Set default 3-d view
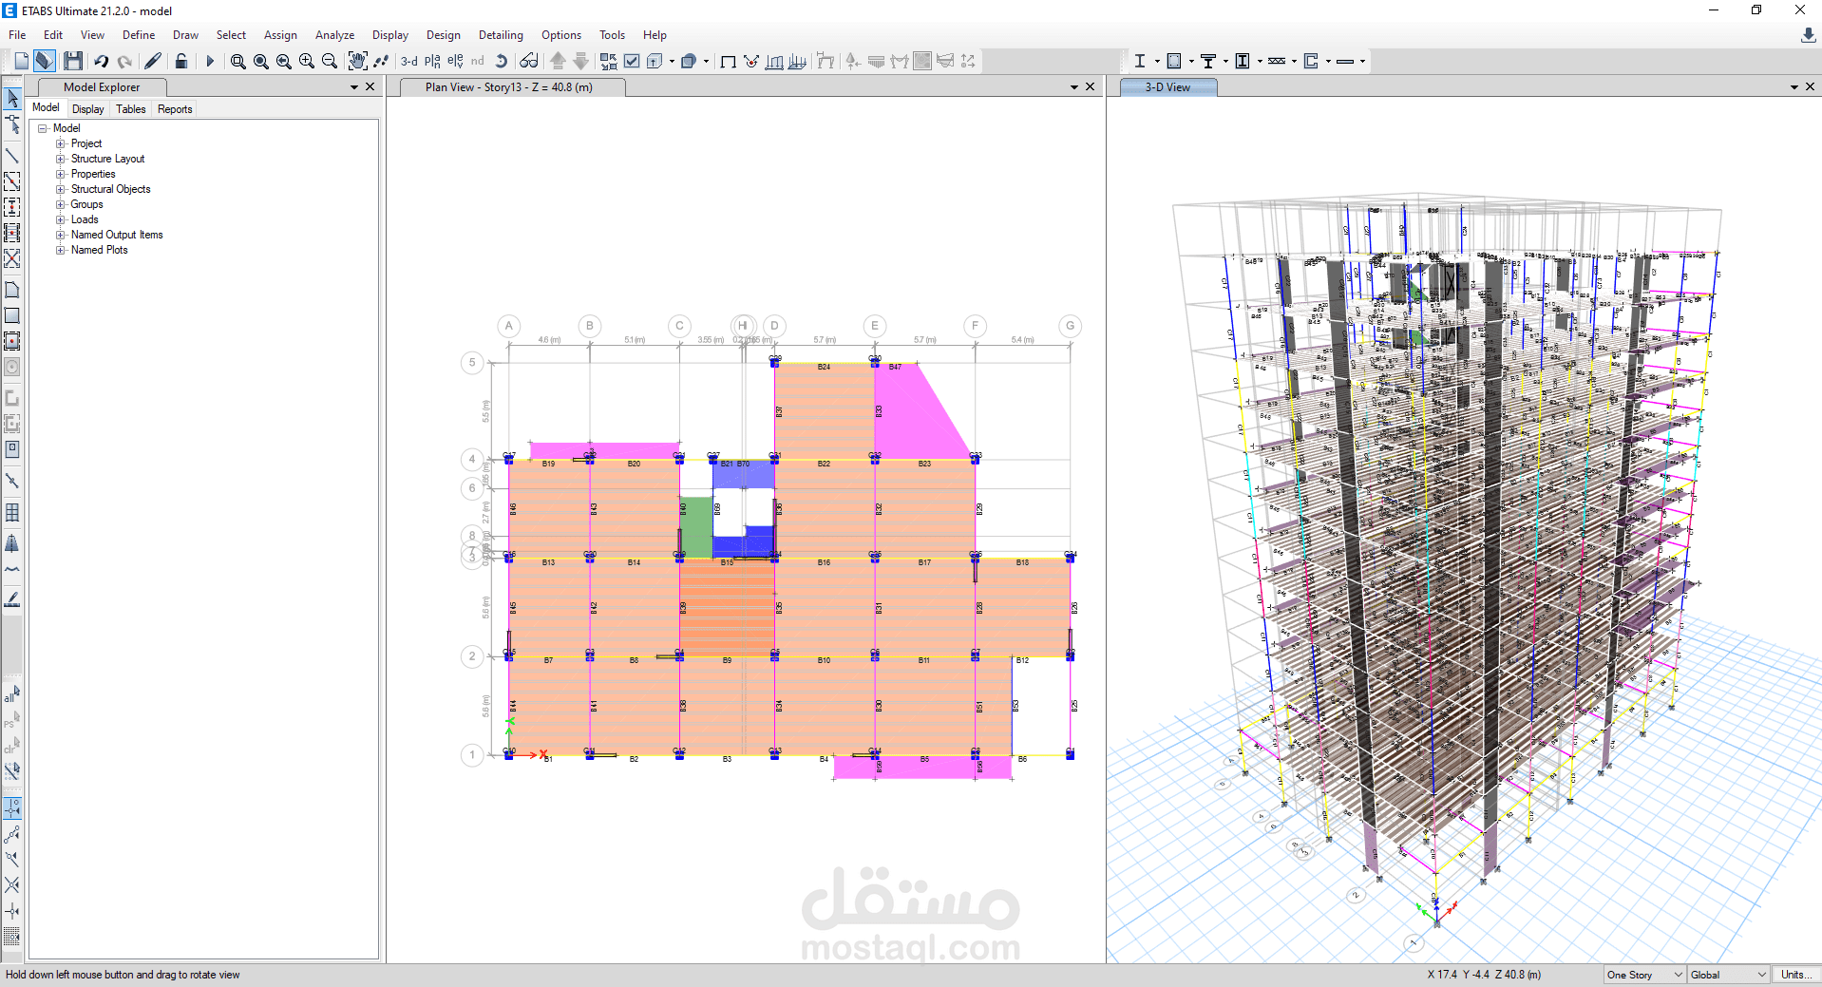The width and height of the screenshot is (1822, 987). (x=409, y=61)
